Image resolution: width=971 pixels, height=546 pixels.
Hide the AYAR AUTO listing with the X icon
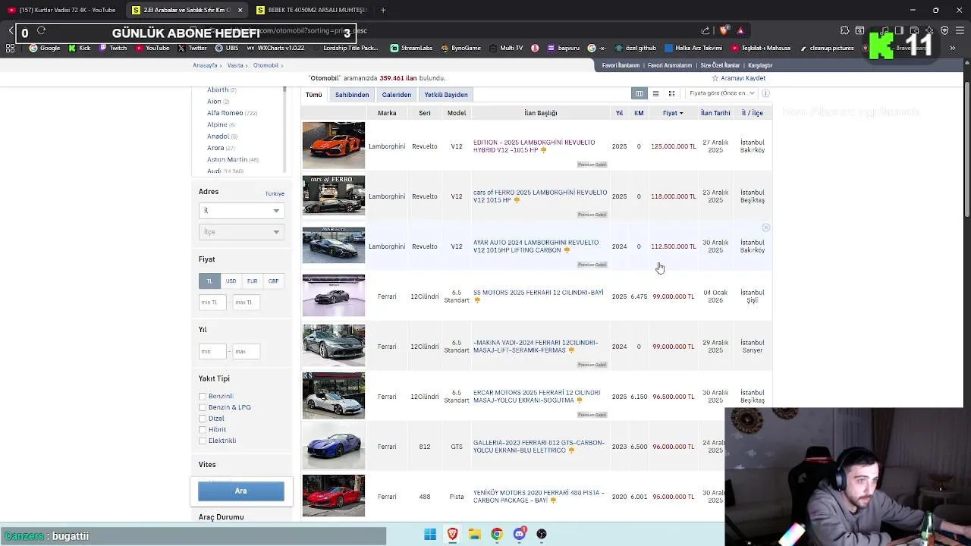(766, 227)
